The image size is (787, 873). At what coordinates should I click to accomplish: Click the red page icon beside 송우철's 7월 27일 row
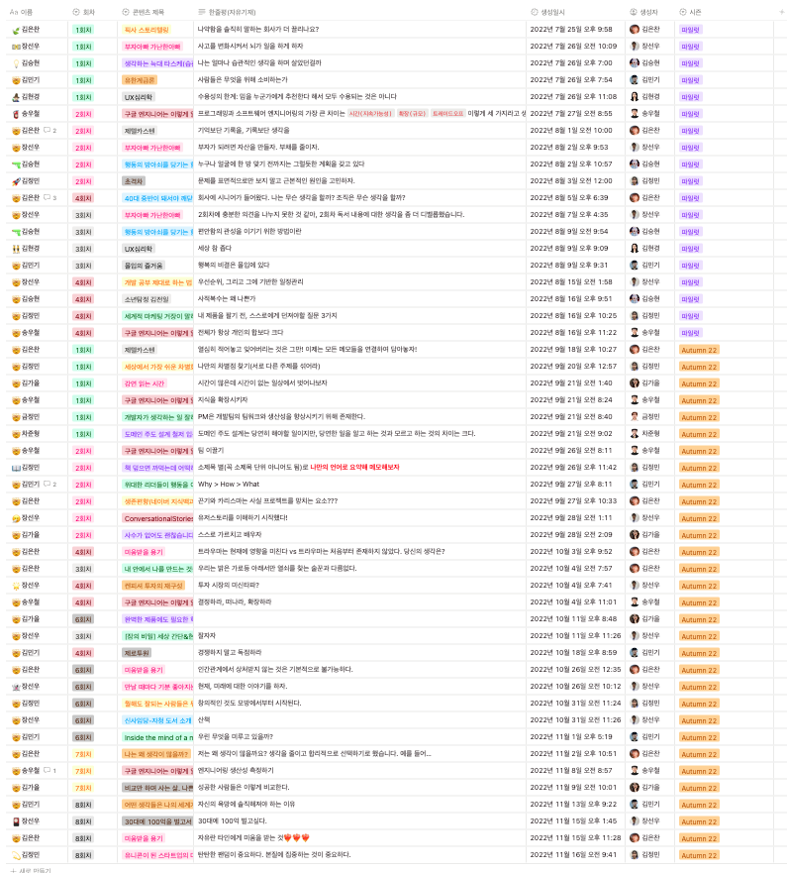(x=16, y=114)
